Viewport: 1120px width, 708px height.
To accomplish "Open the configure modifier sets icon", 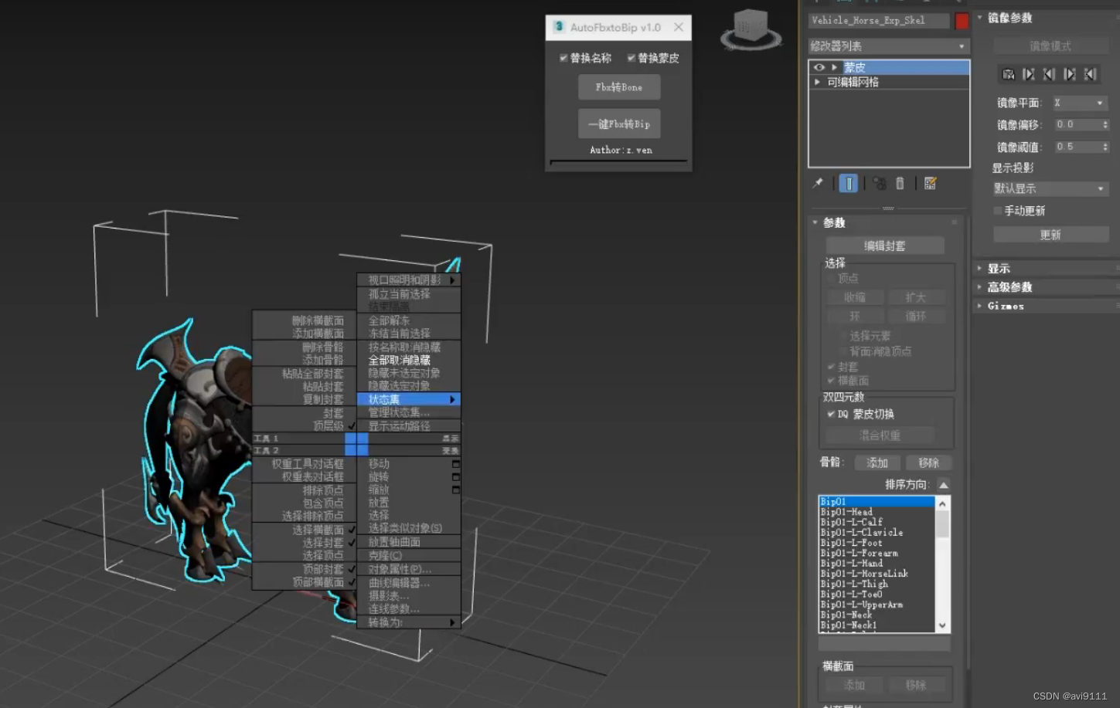I will click(x=930, y=183).
